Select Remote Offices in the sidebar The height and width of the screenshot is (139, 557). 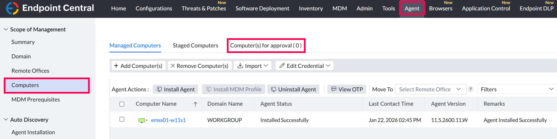30,71
